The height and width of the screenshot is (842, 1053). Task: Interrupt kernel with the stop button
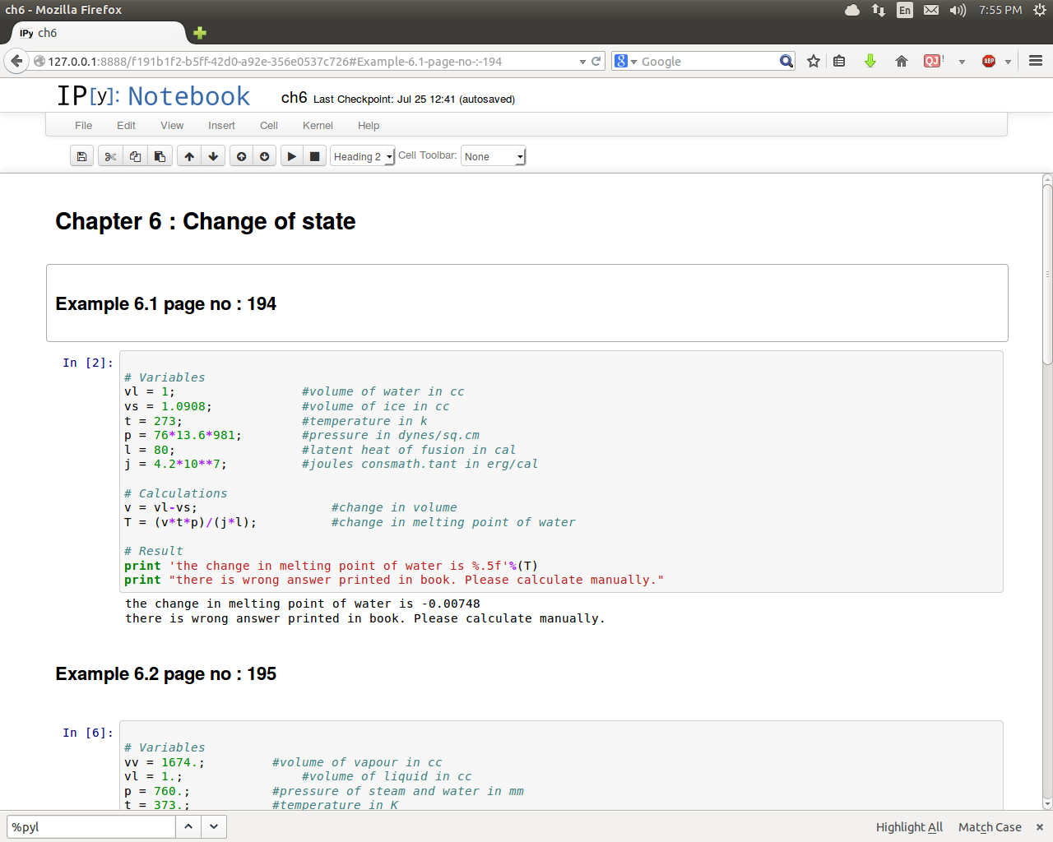pyautogui.click(x=314, y=156)
